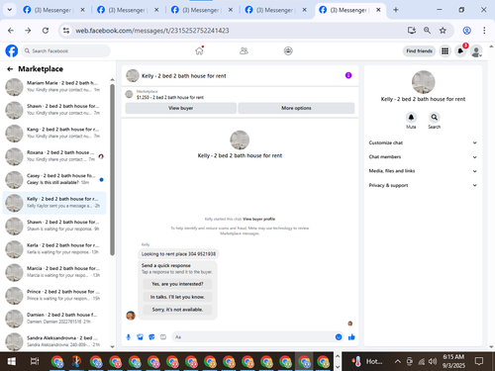Open Roxana conversation

click(54, 156)
